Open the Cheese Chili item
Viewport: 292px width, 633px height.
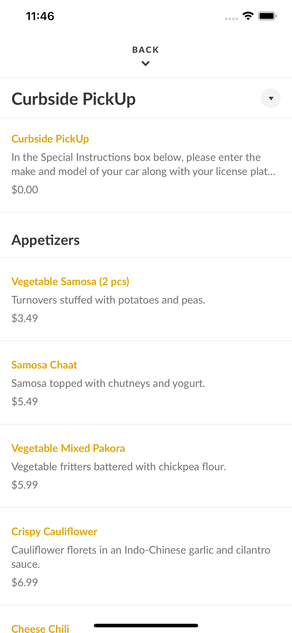coord(40,629)
